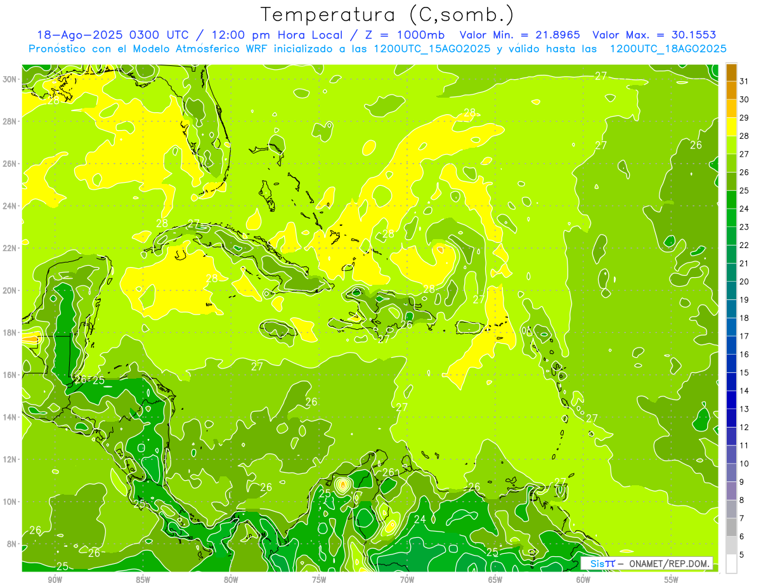Click the "8N" latitude axis label
This screenshot has height=588, width=761.
tap(12, 544)
